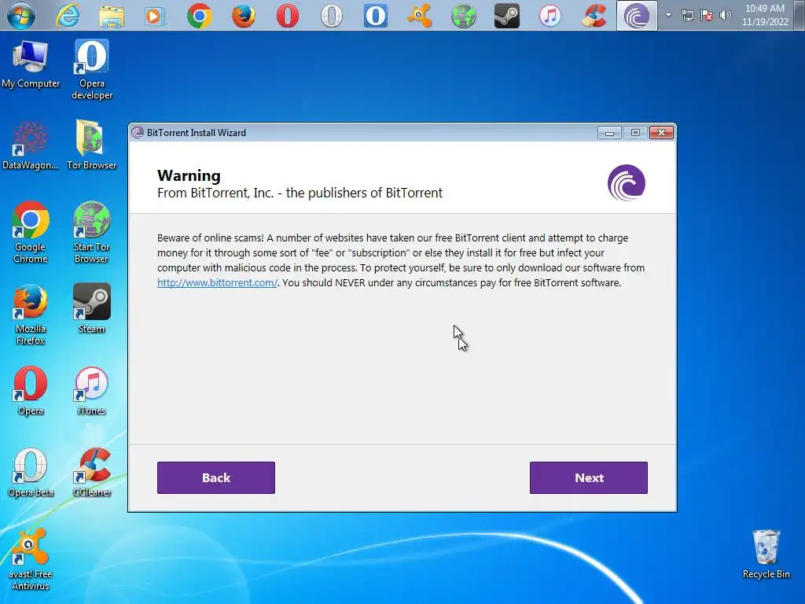
Task: Open Action Center flag icon
Action: pos(707,15)
